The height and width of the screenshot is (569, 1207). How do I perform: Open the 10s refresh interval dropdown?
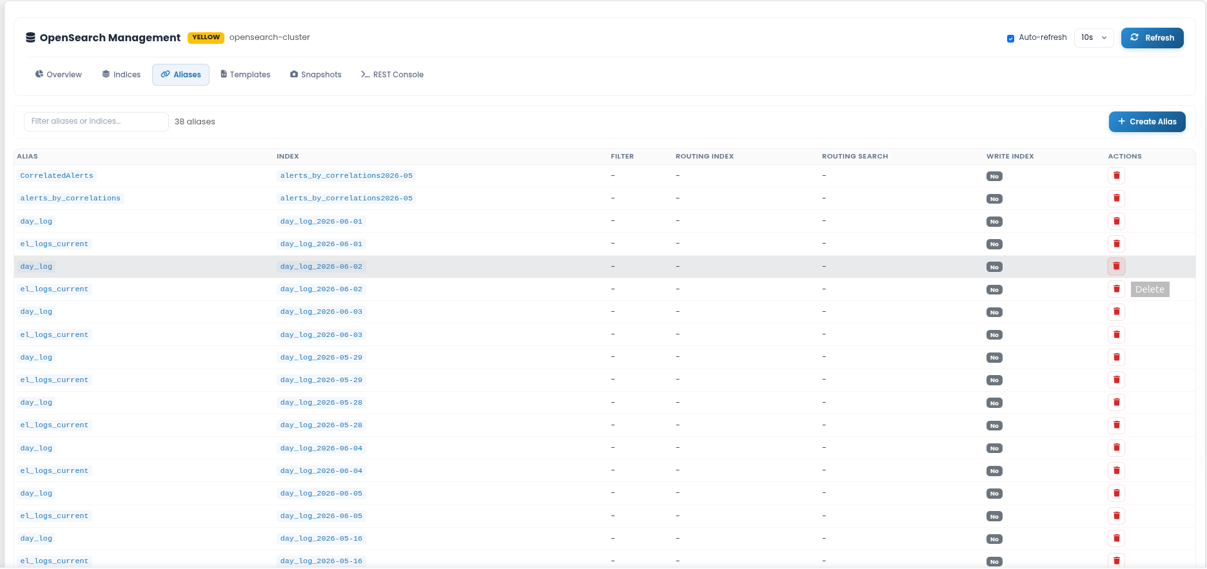(x=1094, y=37)
